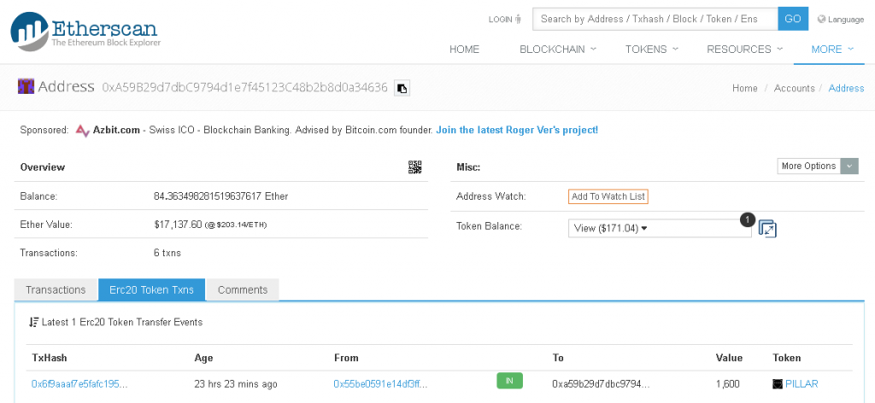
Task: Click the Token column header
Action: coord(787,358)
